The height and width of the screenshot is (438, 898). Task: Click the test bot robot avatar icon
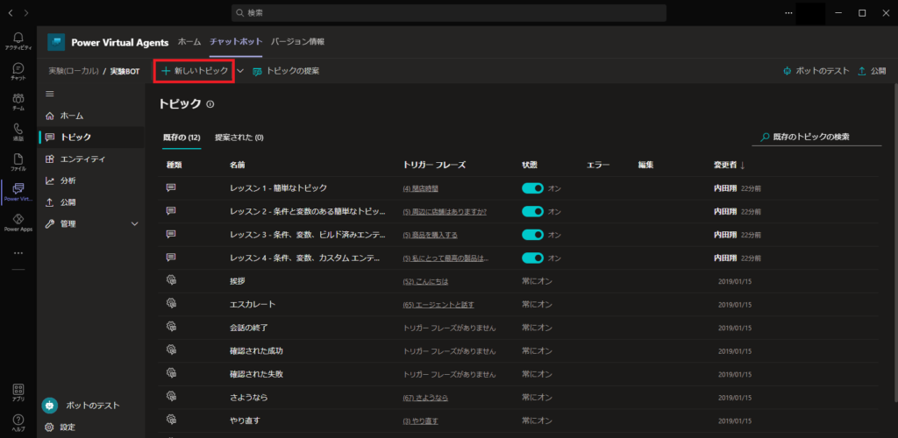(50, 406)
